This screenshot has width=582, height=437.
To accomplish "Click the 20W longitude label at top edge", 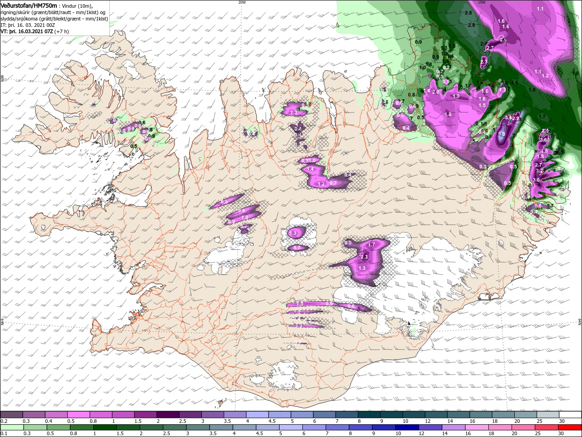I will [x=242, y=2].
